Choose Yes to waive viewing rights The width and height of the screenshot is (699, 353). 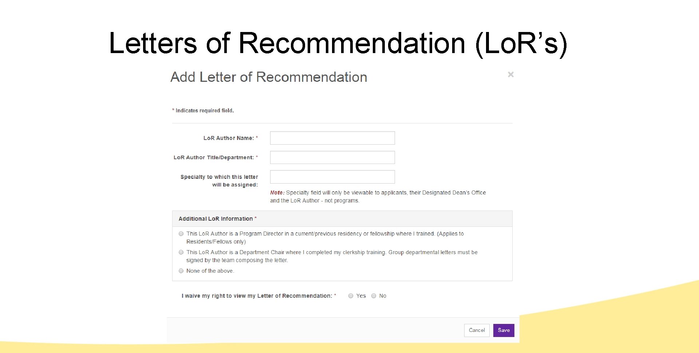click(x=351, y=296)
